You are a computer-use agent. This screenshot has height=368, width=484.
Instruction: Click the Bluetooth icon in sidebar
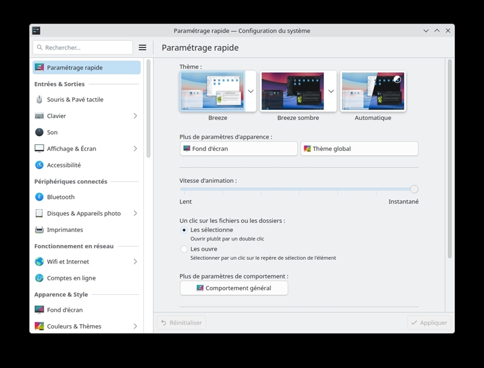pos(39,197)
